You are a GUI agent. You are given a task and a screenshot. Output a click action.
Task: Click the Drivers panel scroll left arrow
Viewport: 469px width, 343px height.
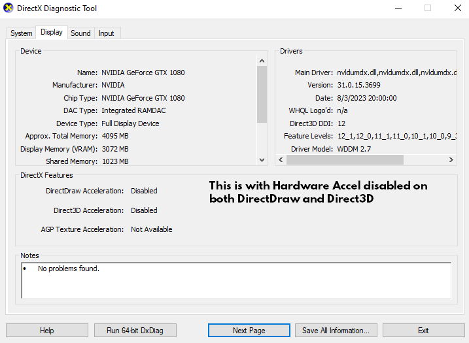(280, 160)
